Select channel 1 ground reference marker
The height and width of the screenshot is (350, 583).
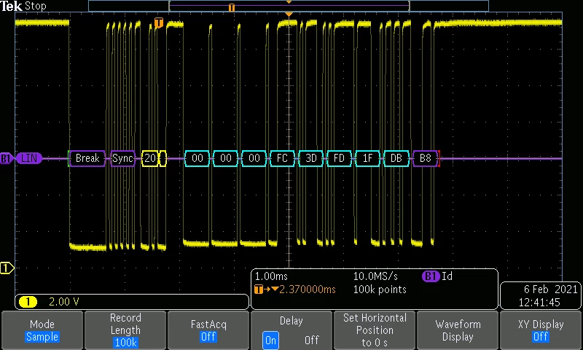tap(7, 268)
